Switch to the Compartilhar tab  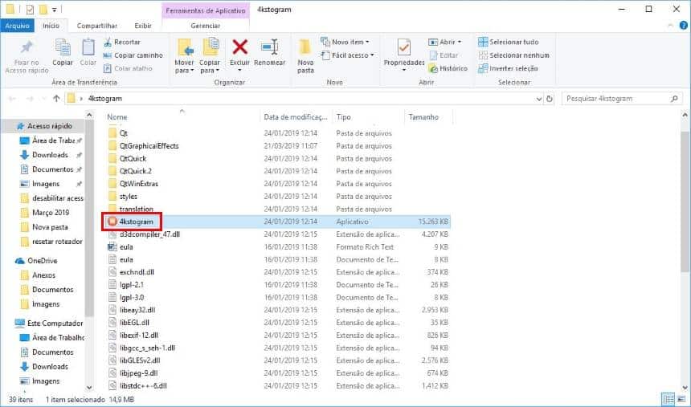(97, 26)
